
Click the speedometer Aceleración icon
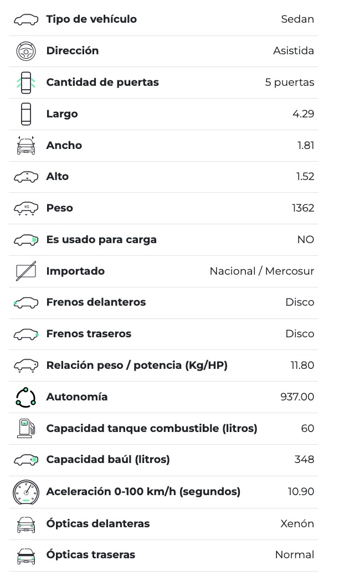pyautogui.click(x=26, y=492)
